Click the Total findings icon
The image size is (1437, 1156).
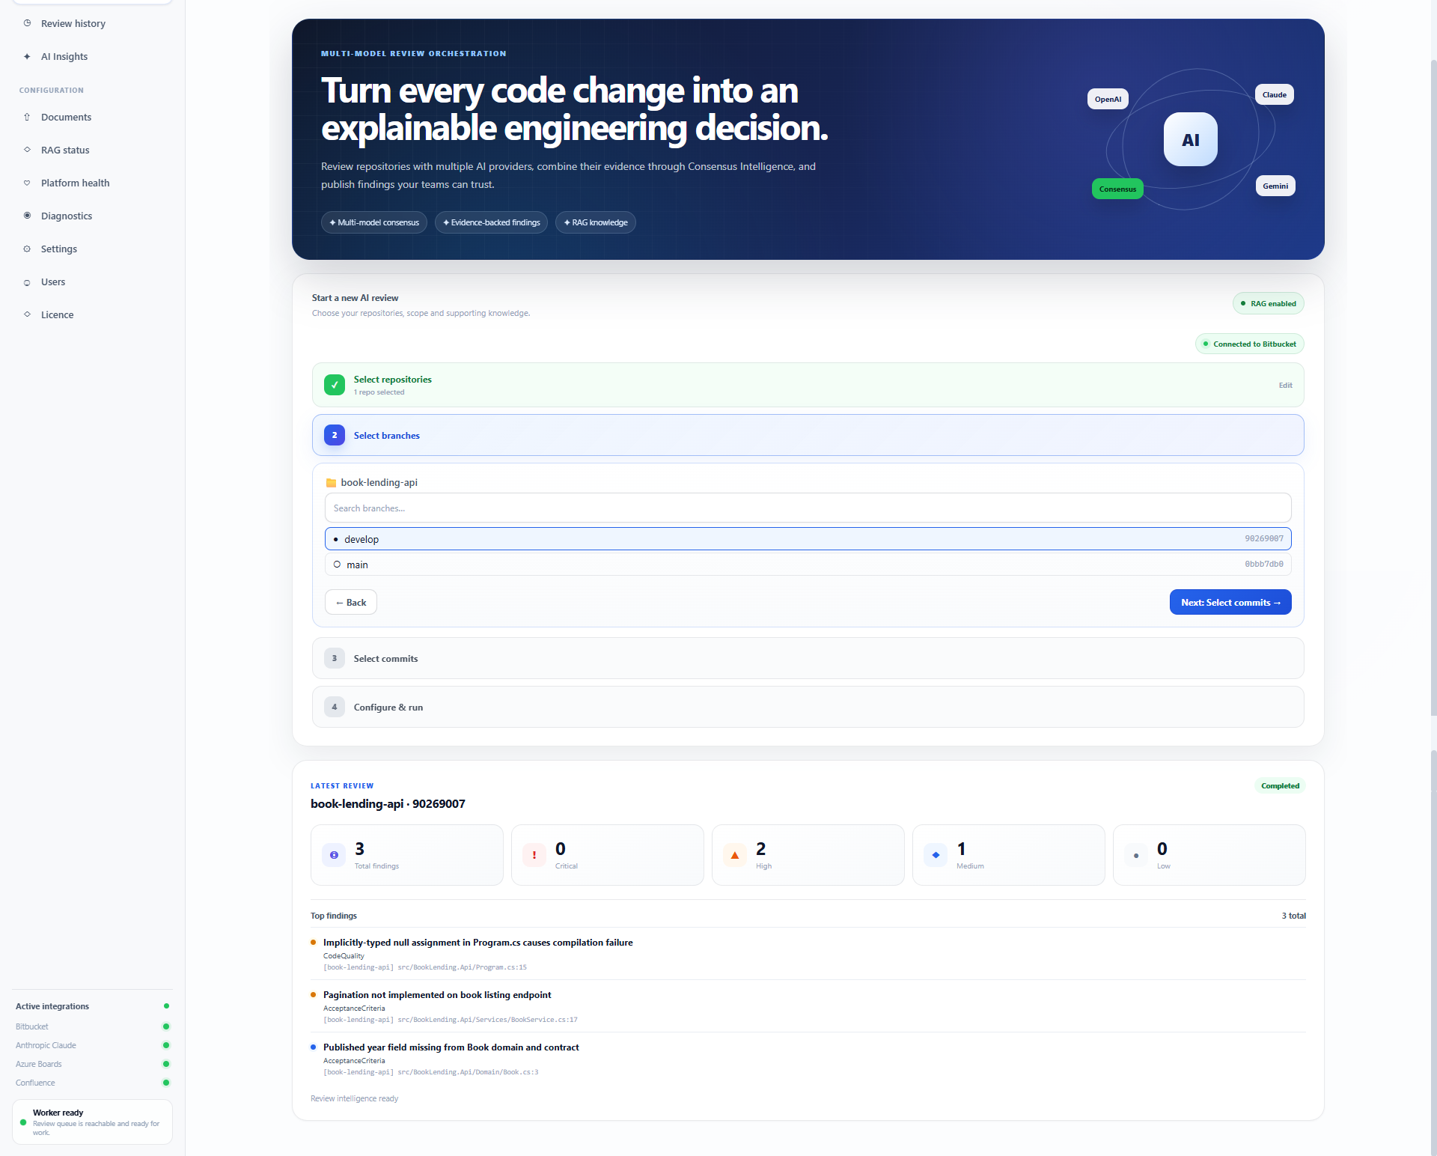click(x=334, y=855)
